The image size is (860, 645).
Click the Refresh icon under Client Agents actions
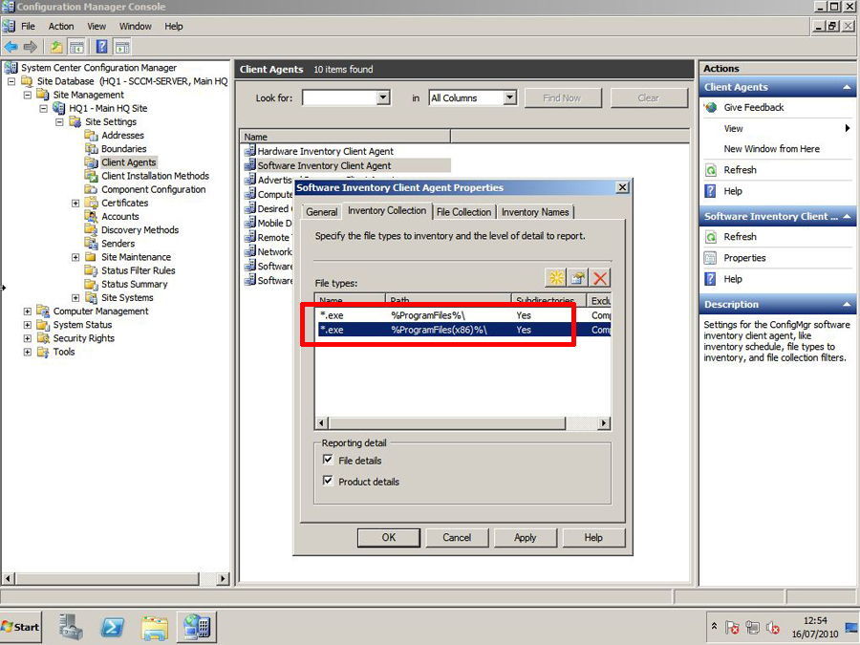tap(711, 170)
